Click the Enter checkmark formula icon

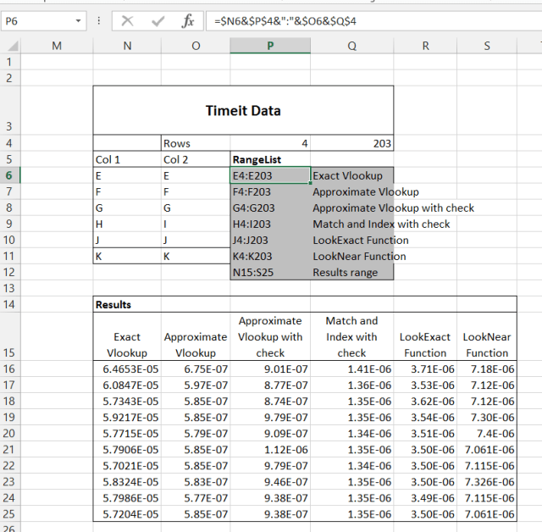(x=158, y=20)
